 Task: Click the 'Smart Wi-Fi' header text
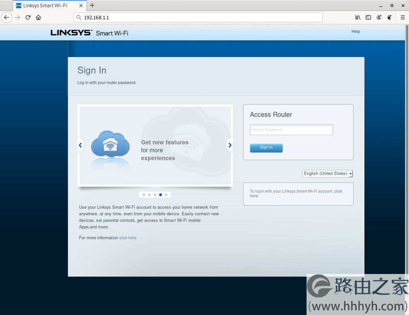112,33
